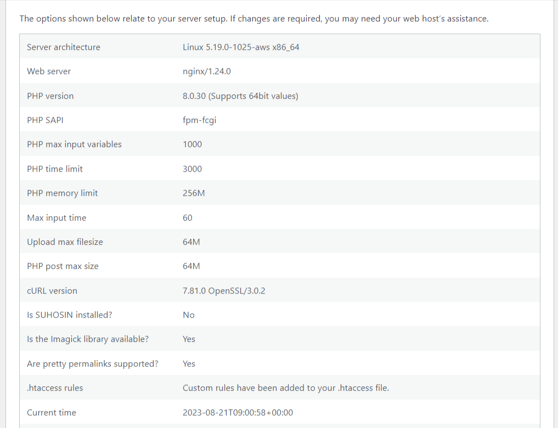Select the Max input time value 60
The width and height of the screenshot is (558, 428).
(187, 217)
